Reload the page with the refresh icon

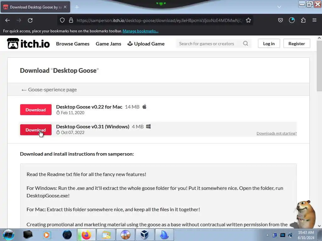click(30, 20)
